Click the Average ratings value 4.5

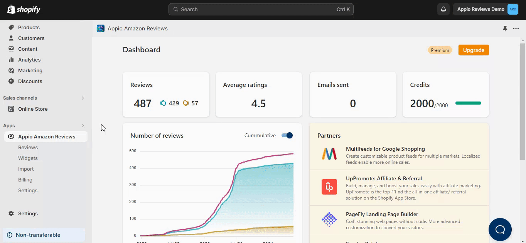click(258, 103)
